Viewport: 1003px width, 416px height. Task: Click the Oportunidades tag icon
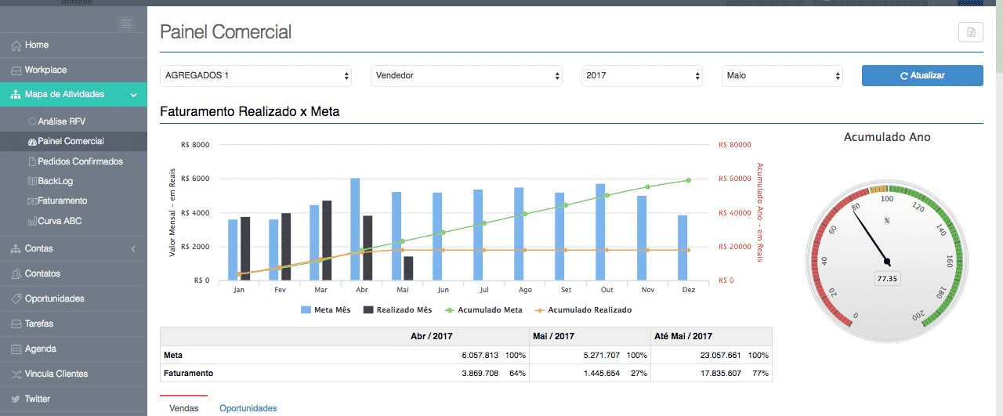pyautogui.click(x=16, y=299)
